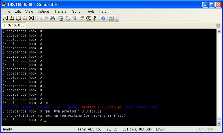This screenshot has height=133, width=223.
Task: Click the key icon for public key
Action: [x=95, y=18]
